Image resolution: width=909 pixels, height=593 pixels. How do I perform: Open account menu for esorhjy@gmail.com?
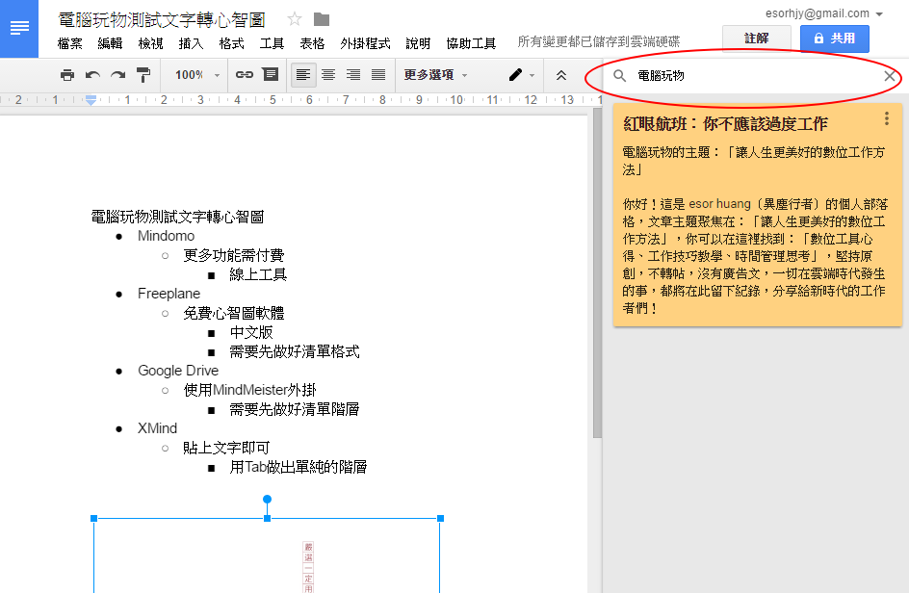coord(824,13)
